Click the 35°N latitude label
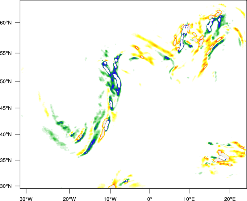The height and width of the screenshot is (201, 247). click(6, 160)
